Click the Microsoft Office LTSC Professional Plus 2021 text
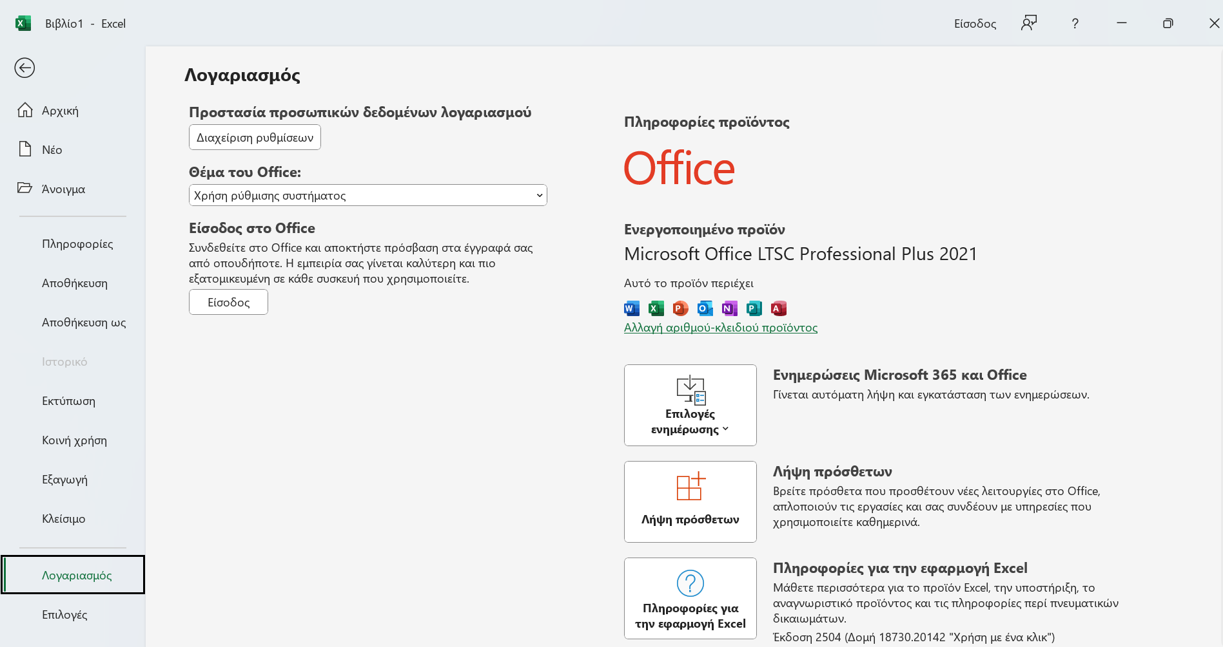The image size is (1223, 647). click(801, 254)
